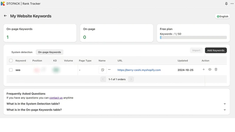235x132 pixels.
Task: Select the On-page Keywords tab
Action: 49,52
